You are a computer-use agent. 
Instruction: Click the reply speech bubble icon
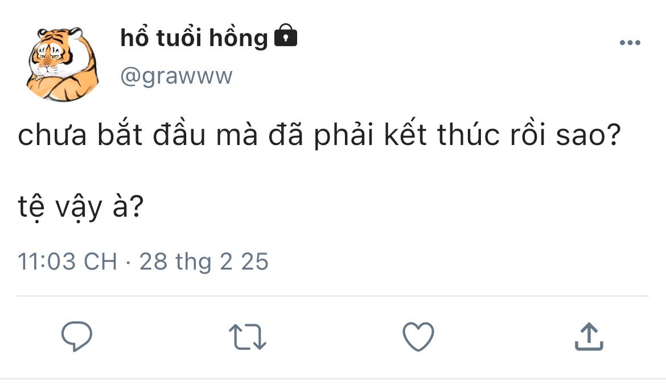(77, 337)
